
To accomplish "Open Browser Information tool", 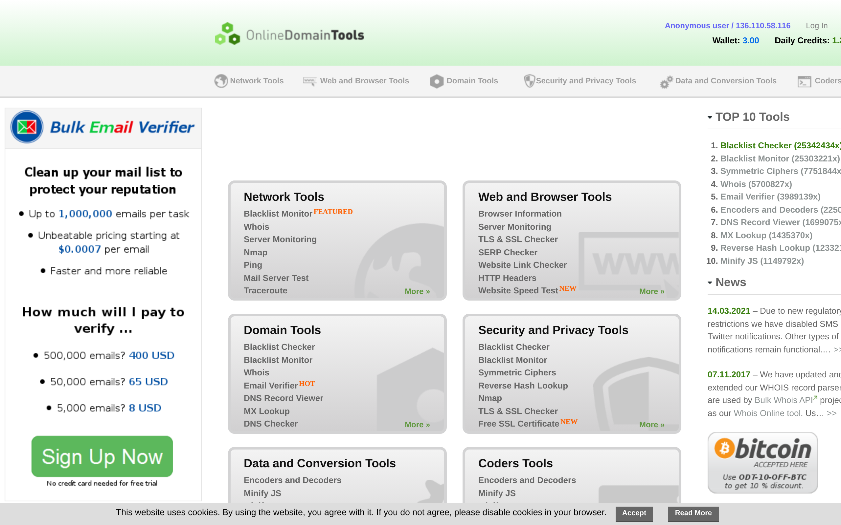I will [x=519, y=214].
